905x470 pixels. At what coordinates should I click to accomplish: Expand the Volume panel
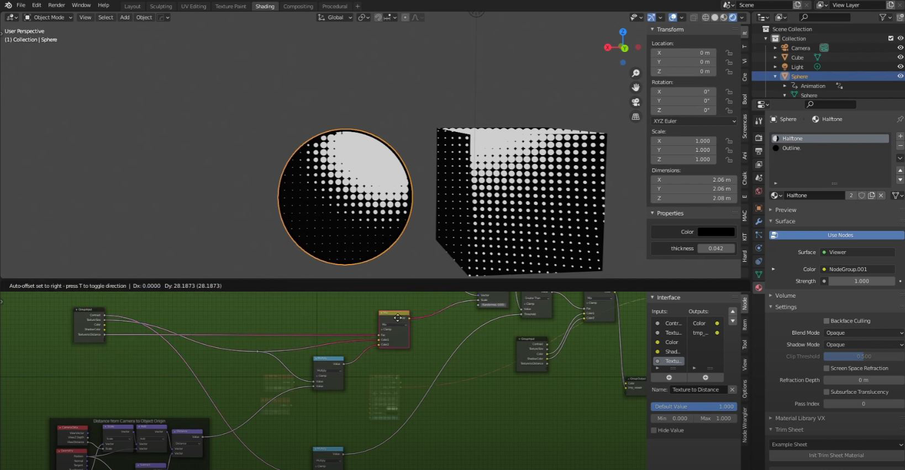[785, 295]
